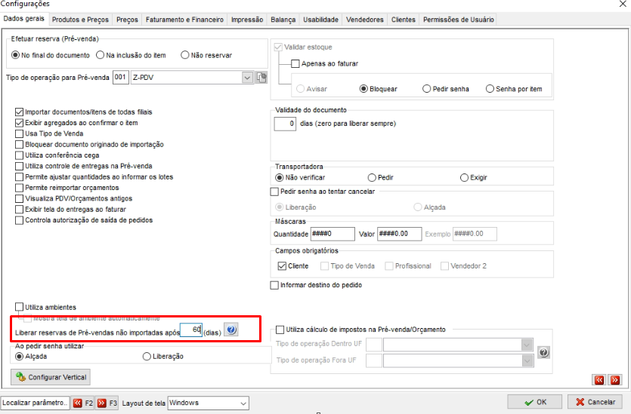Screen dimensions: 631x414
Task: Click the search icon beside Z-PDV operation field
Action: coord(261,77)
